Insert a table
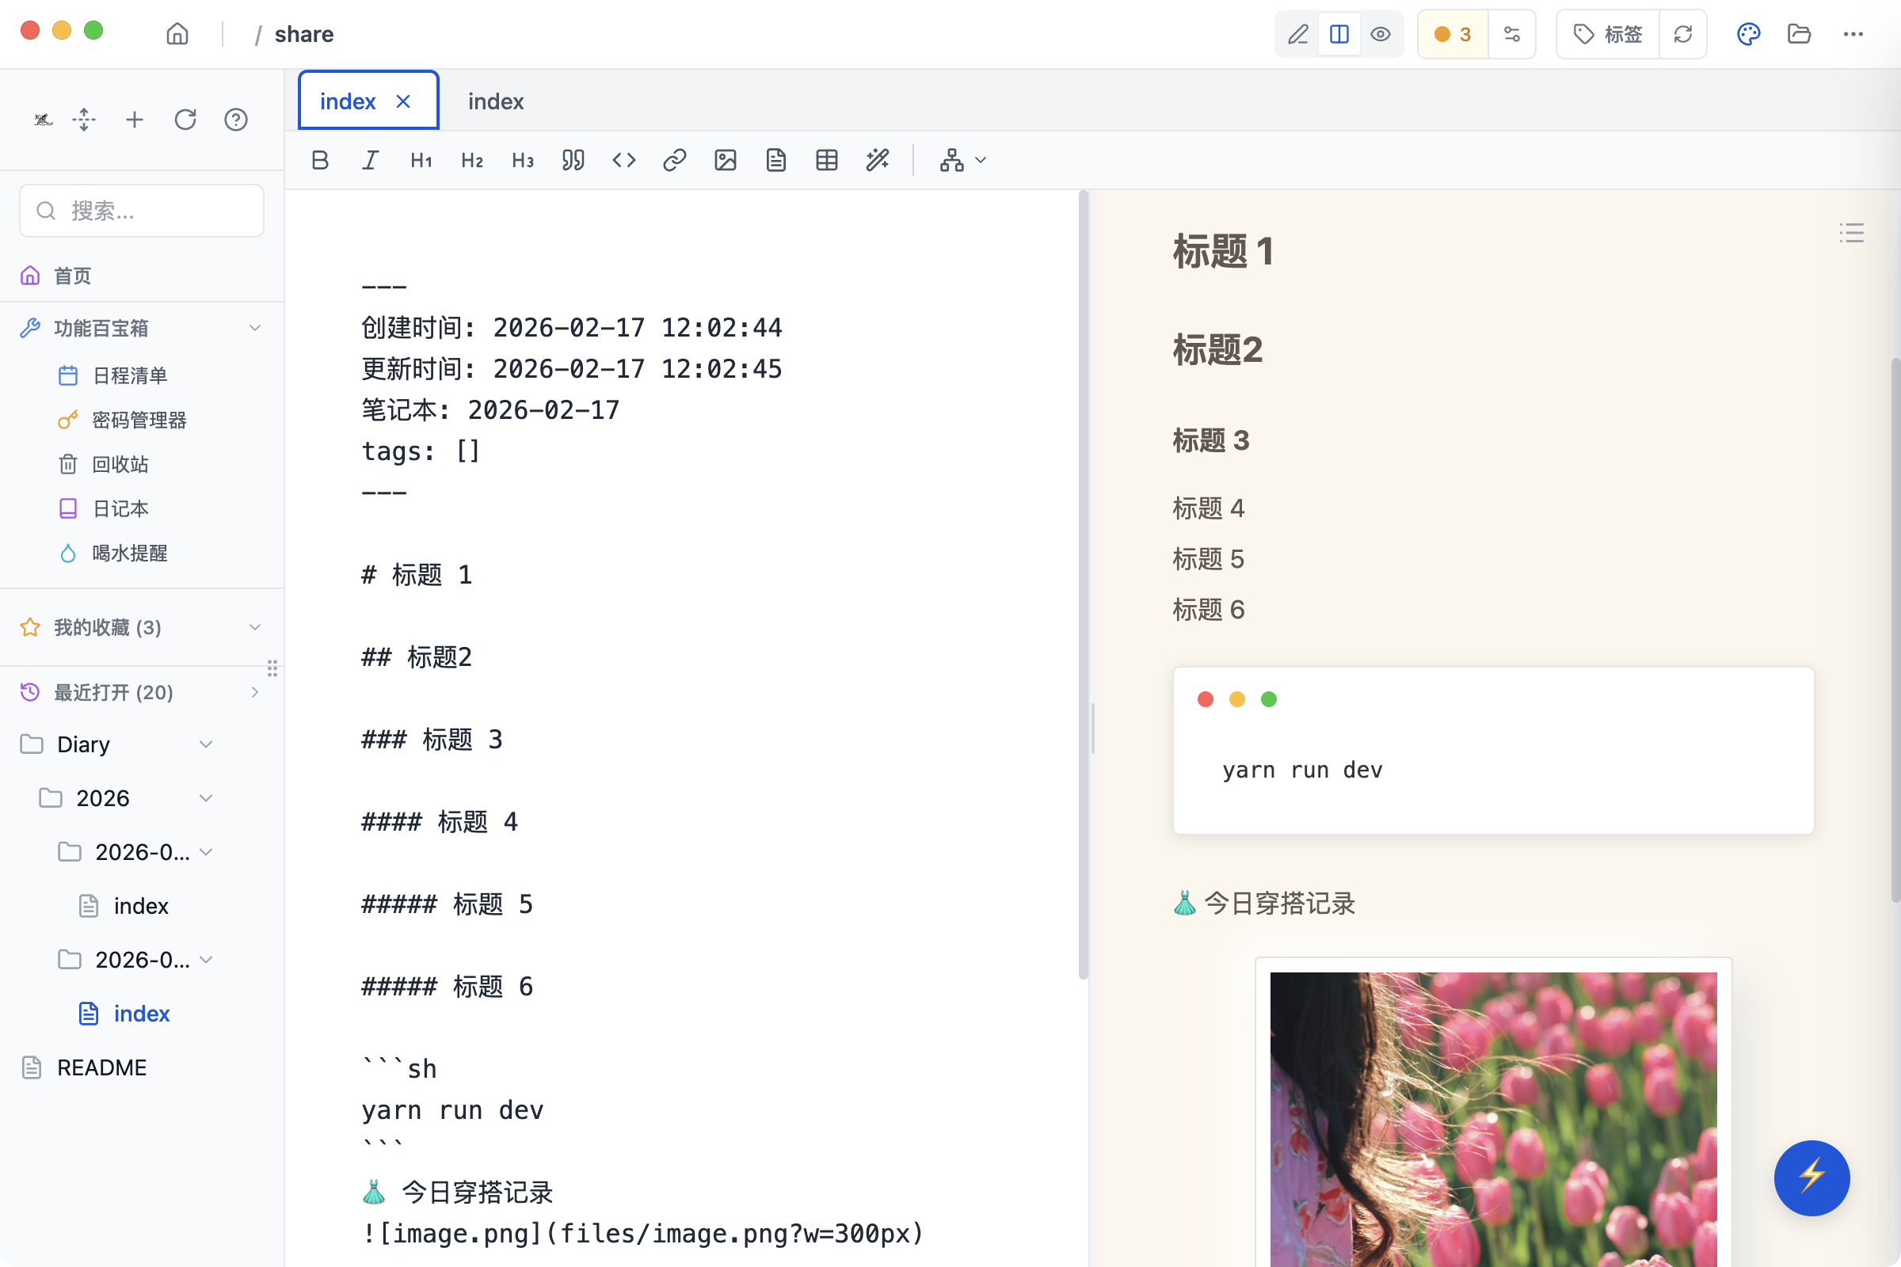 [826, 160]
